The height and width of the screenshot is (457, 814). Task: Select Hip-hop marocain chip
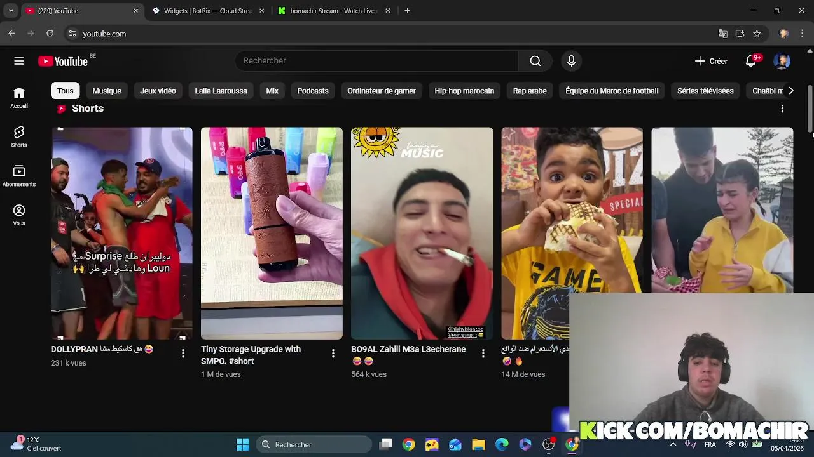tap(464, 91)
